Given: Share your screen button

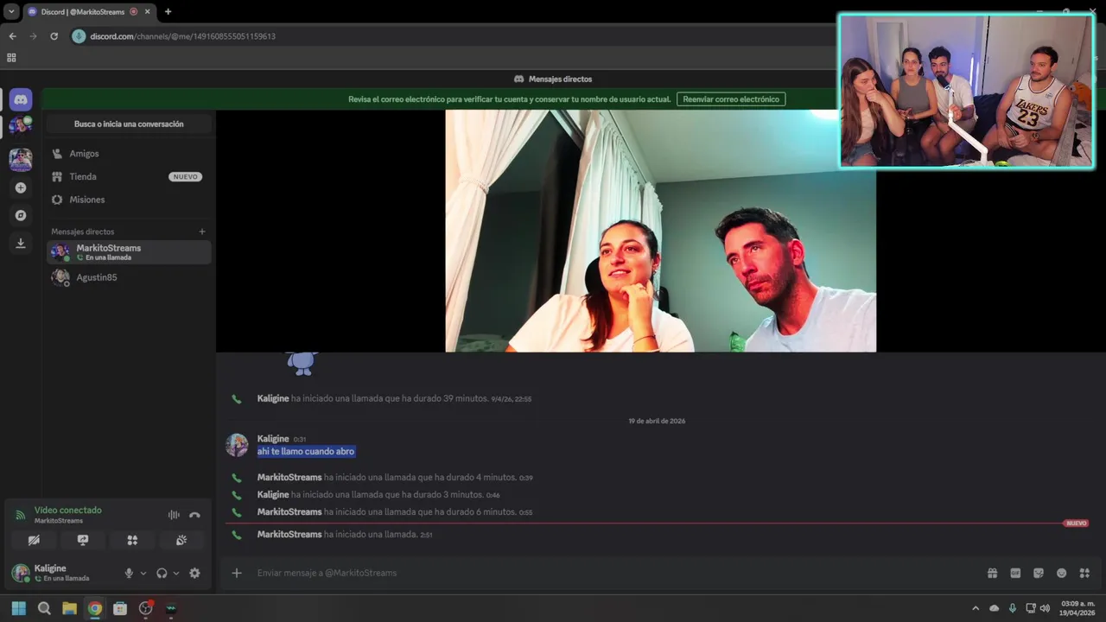Looking at the screenshot, I should pos(83,540).
